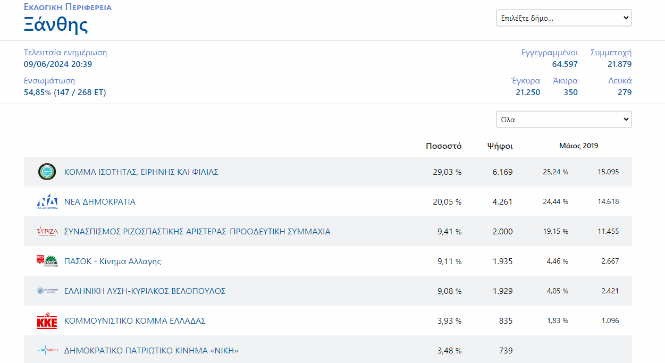Click ΠΑΣΟΚ - Κίνημα Αλλαγής party name
Viewport: 665px width, 363px height.
pos(113,261)
